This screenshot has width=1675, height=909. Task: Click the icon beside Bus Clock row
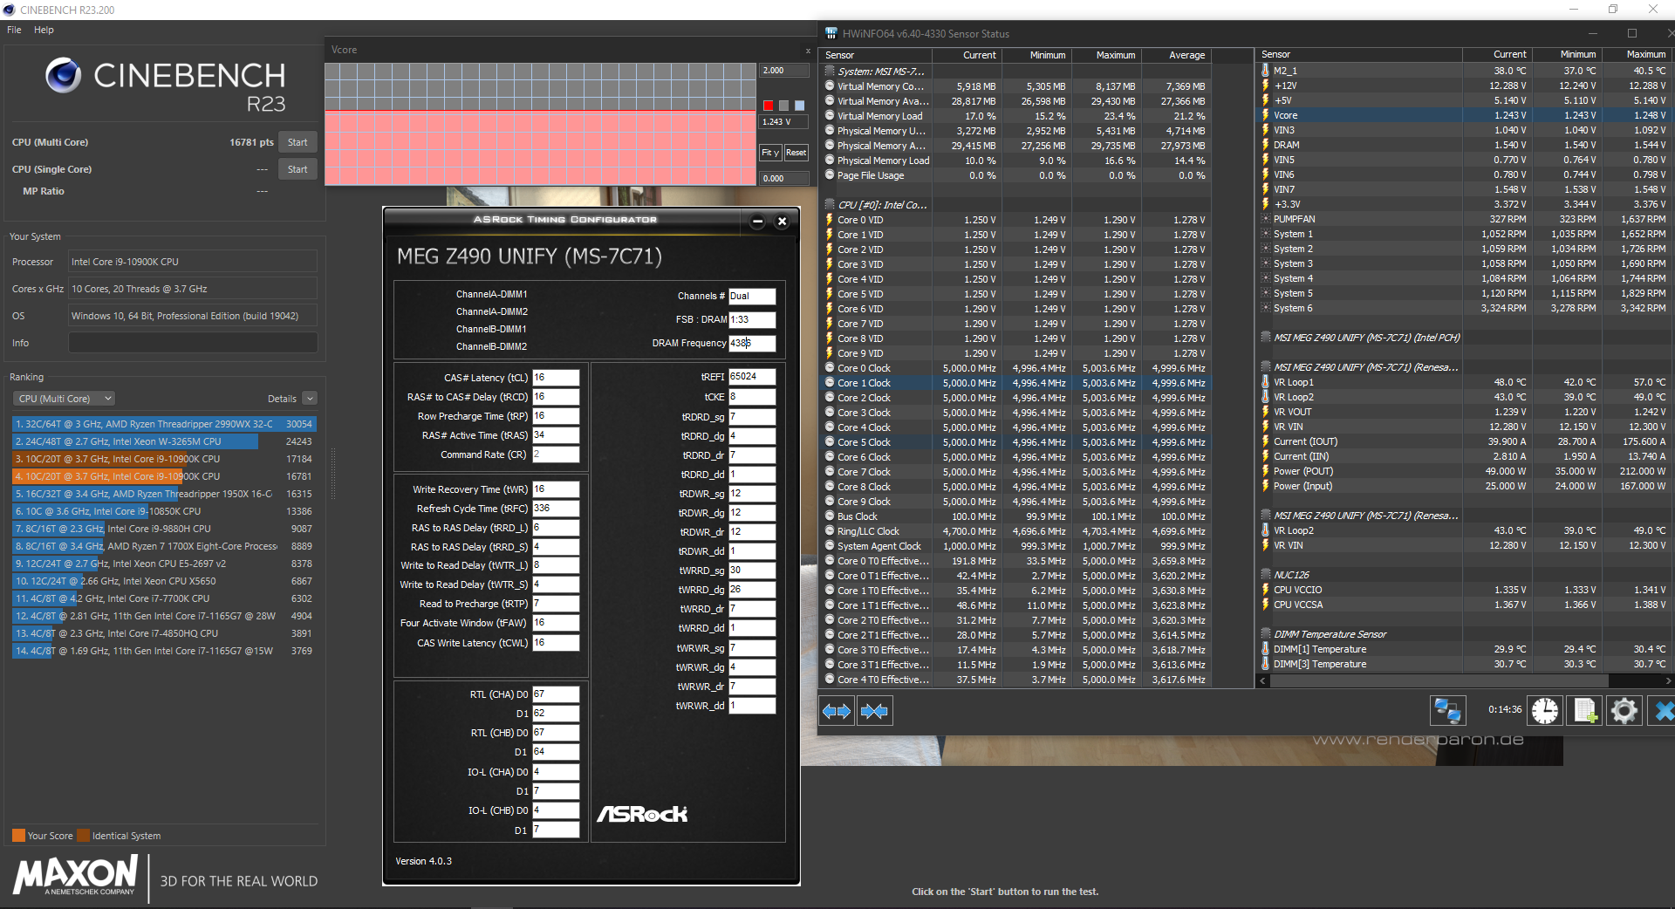pos(830,516)
